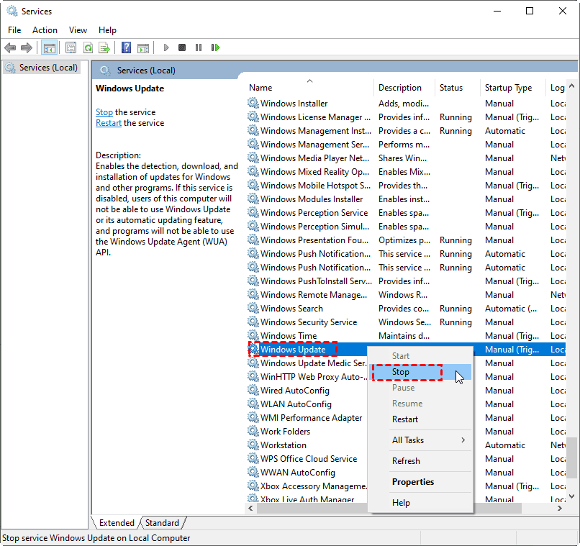The image size is (580, 546).
Task: Click the Pause Service toolbar icon
Action: [x=199, y=48]
